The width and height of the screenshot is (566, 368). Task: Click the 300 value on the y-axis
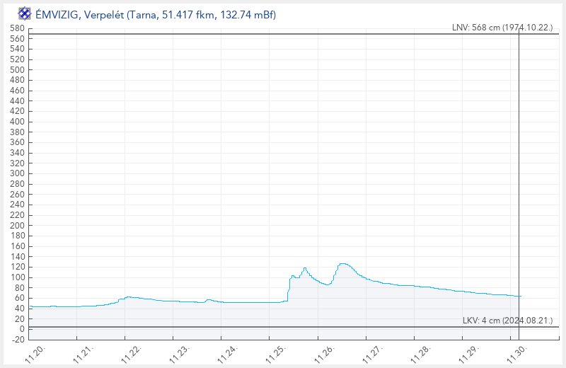click(18, 173)
